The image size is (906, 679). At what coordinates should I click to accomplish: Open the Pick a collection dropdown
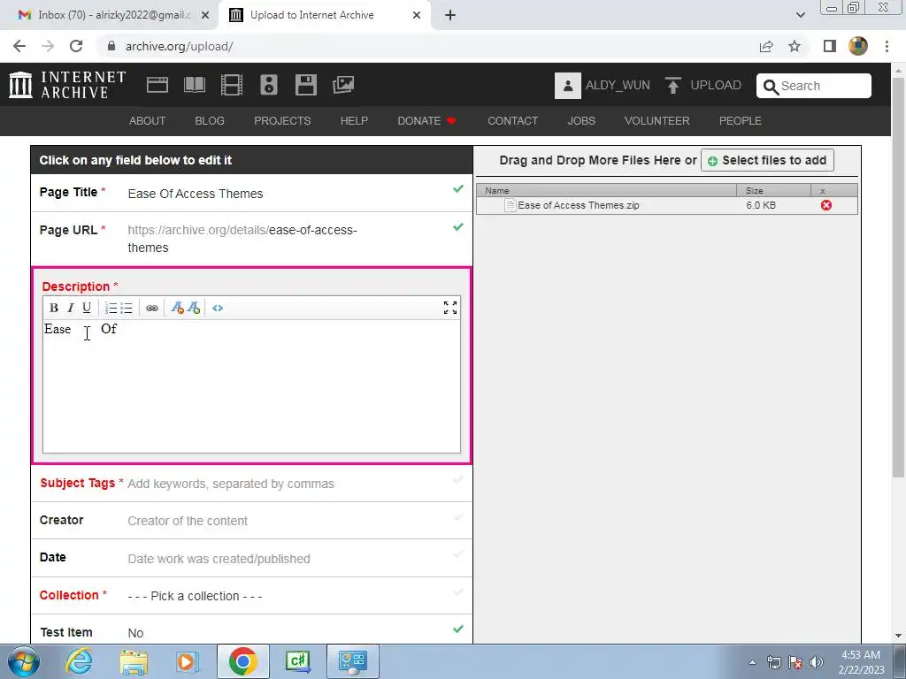pos(196,596)
